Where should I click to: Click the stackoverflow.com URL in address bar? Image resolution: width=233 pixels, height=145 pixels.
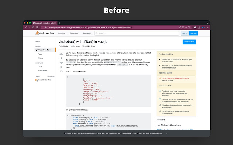click(90, 28)
